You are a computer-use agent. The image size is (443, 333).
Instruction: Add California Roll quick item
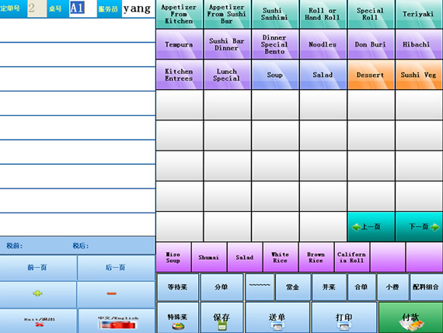tap(352, 257)
